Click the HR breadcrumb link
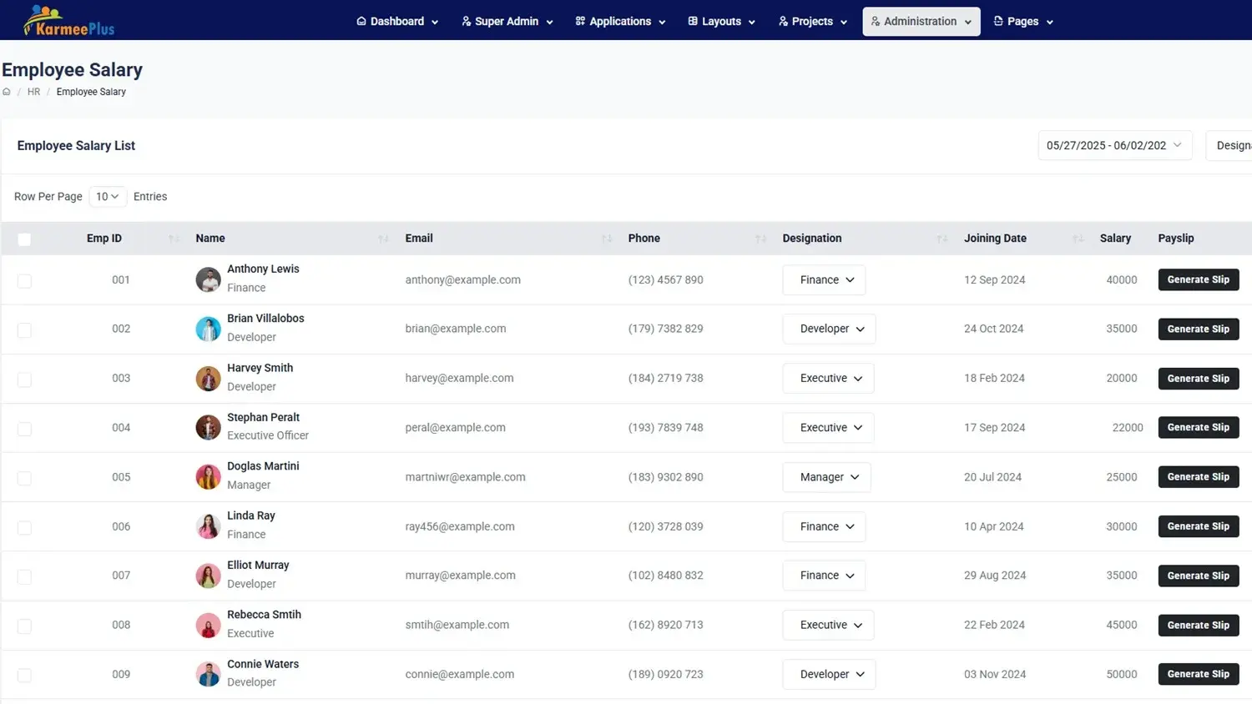 pos(33,92)
